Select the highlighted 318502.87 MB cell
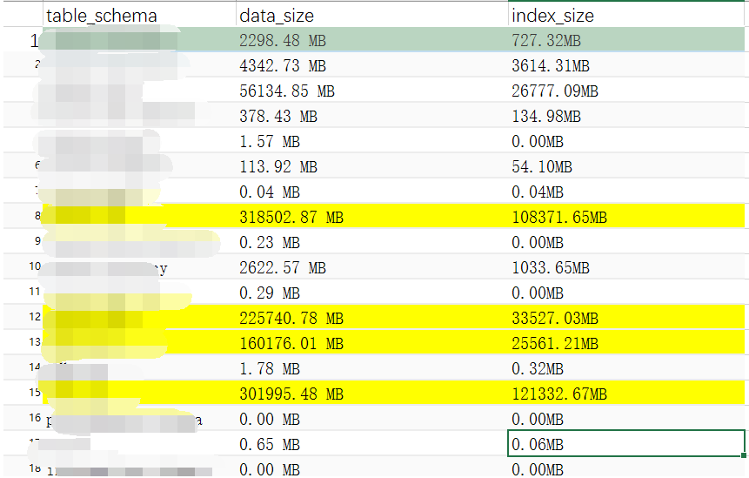Screen dimensions: 749x478 point(291,217)
